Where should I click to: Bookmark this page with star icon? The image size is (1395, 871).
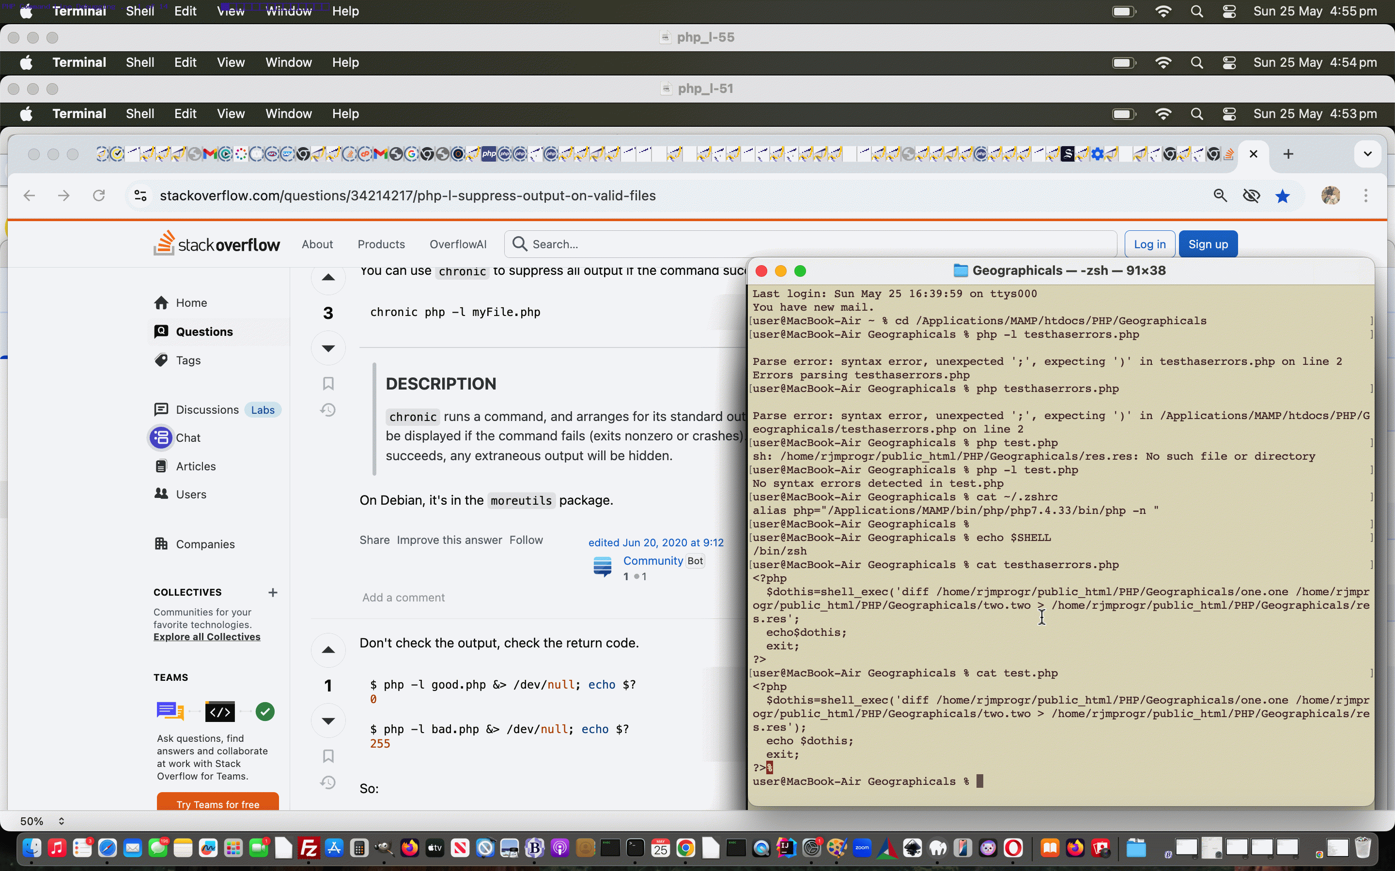pyautogui.click(x=1283, y=196)
